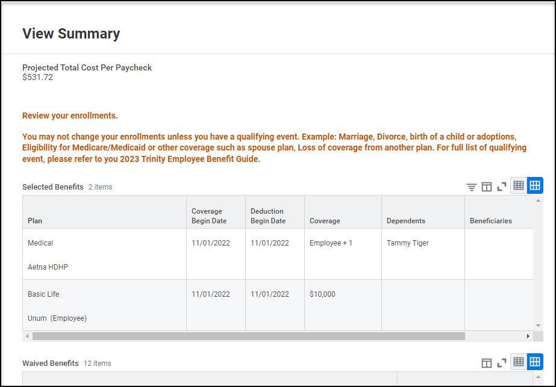Click the Selected Benefits table title
The width and height of the screenshot is (556, 387).
(53, 187)
